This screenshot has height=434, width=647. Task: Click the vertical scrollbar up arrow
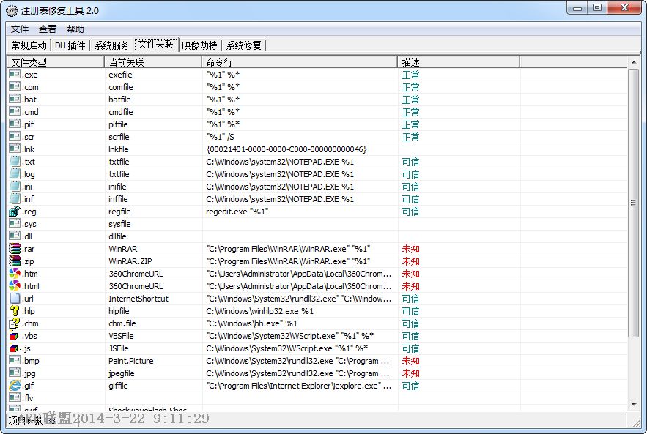(634, 62)
